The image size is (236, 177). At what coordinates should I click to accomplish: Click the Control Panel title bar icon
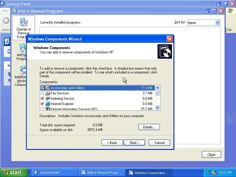pyautogui.click(x=3, y=4)
